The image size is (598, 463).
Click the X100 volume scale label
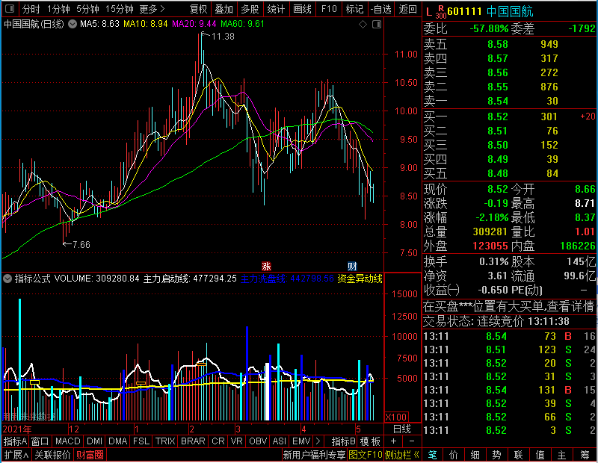396,417
